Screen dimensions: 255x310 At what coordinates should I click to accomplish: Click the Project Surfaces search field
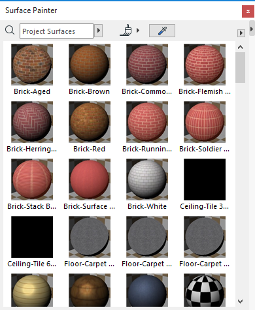[56, 31]
